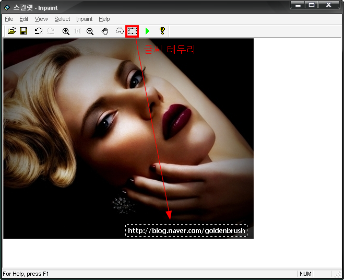Click the grayed-out Redo arrow

point(51,31)
